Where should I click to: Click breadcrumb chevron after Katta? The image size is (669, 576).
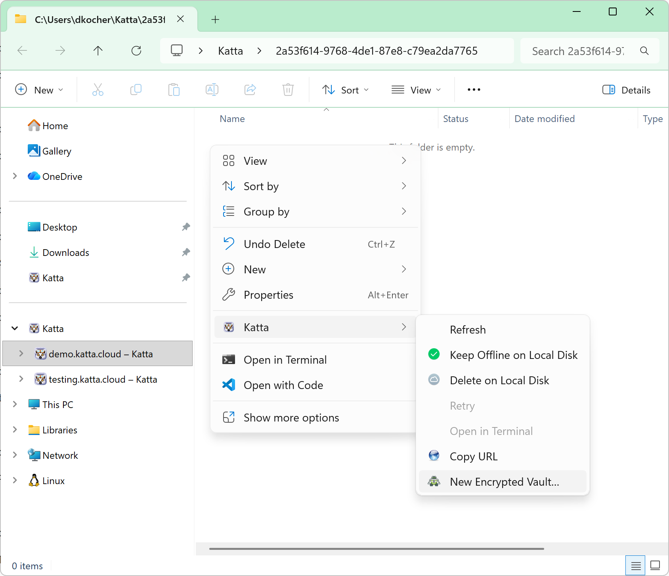point(259,51)
